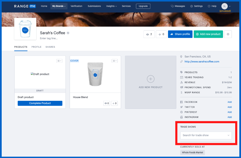Viewport: 241px width, 158px height.
Task: Click the Search for trade show field
Action: (x=206, y=135)
